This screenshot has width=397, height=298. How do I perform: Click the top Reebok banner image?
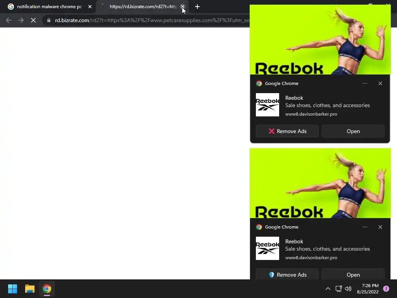point(320,40)
